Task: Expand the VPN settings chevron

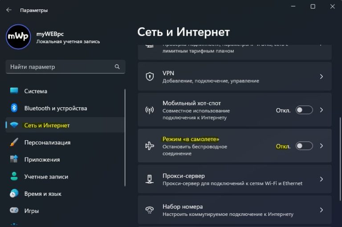Action: pyautogui.click(x=322, y=77)
